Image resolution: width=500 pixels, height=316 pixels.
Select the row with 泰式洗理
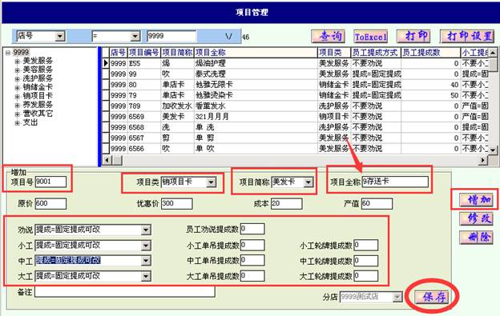[211, 74]
